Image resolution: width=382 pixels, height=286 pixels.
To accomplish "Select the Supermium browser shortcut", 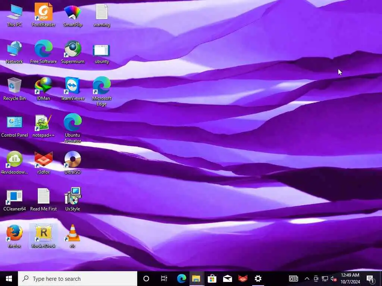I will pyautogui.click(x=73, y=52).
